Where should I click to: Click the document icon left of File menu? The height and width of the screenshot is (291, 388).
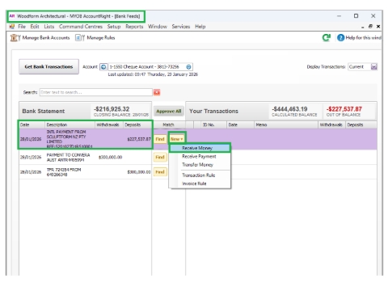point(12,27)
